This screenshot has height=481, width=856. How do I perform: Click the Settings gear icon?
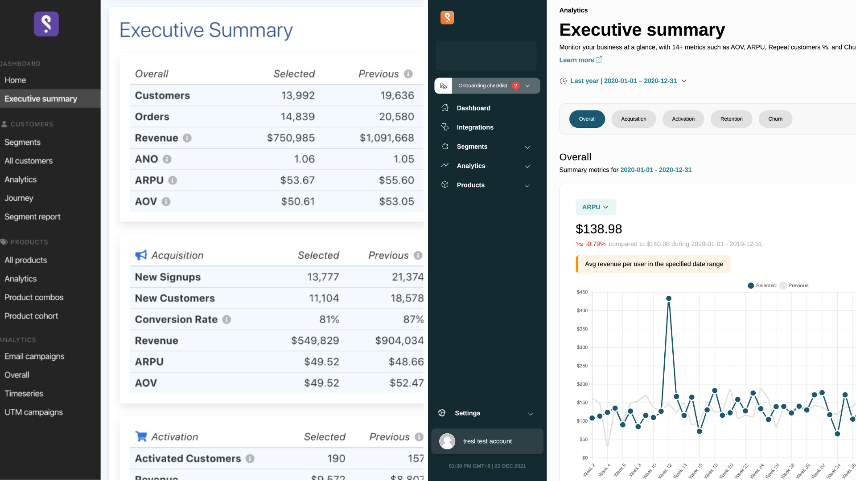(442, 413)
